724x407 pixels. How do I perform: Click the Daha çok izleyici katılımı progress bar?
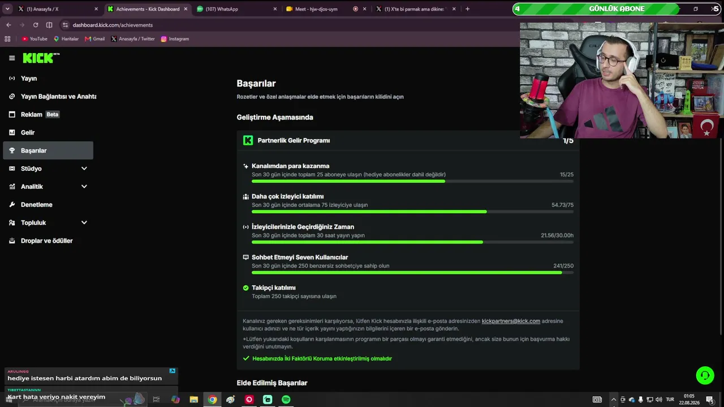pos(412,212)
